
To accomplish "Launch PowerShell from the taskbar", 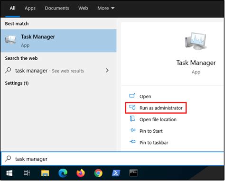I will (116, 173).
